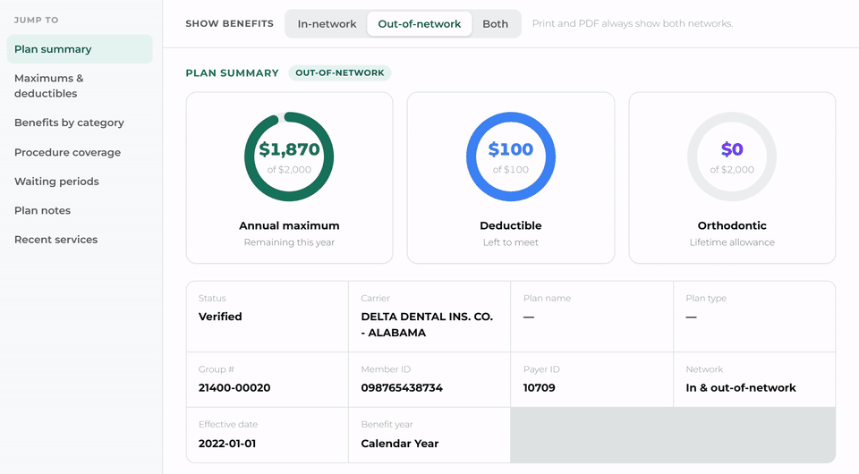Click carrier name DELTA DENTAL INS. CO. - ALABAMA
This screenshot has width=859, height=474.
coord(427,325)
